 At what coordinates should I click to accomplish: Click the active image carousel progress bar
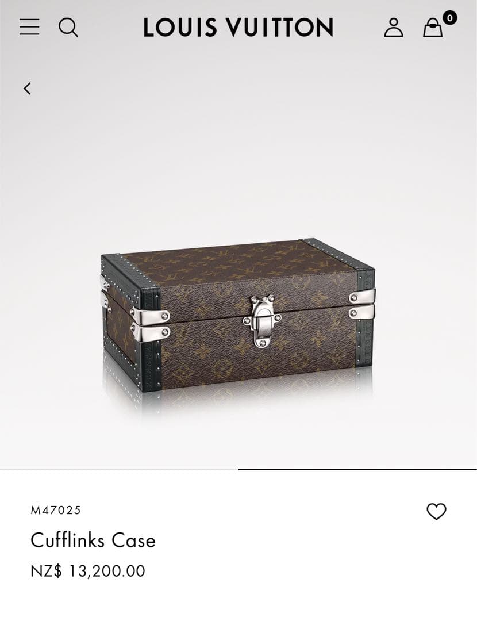pos(357,469)
